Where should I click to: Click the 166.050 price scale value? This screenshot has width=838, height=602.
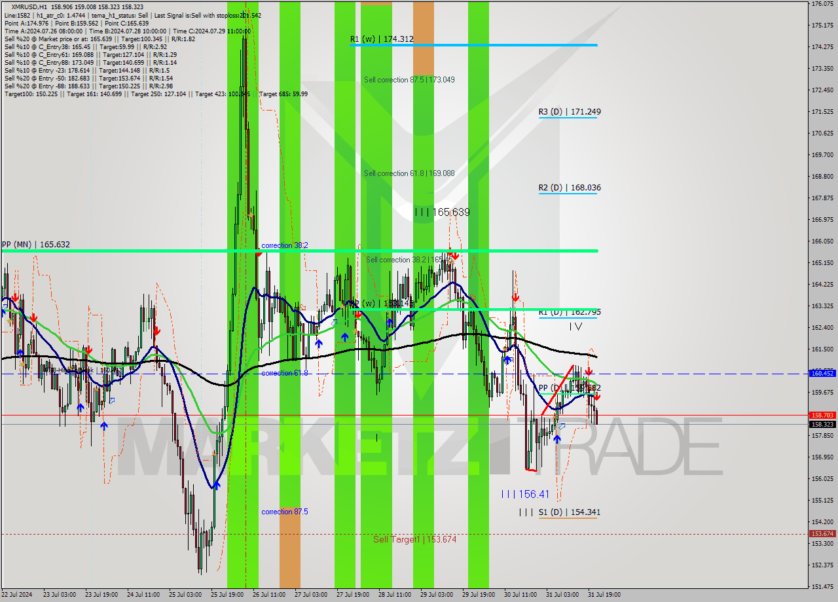(x=822, y=241)
